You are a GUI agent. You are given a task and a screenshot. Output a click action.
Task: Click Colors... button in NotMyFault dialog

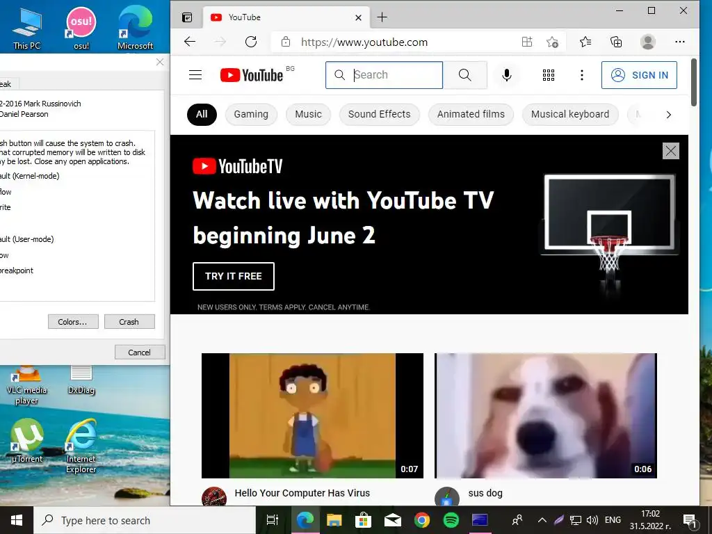point(73,322)
